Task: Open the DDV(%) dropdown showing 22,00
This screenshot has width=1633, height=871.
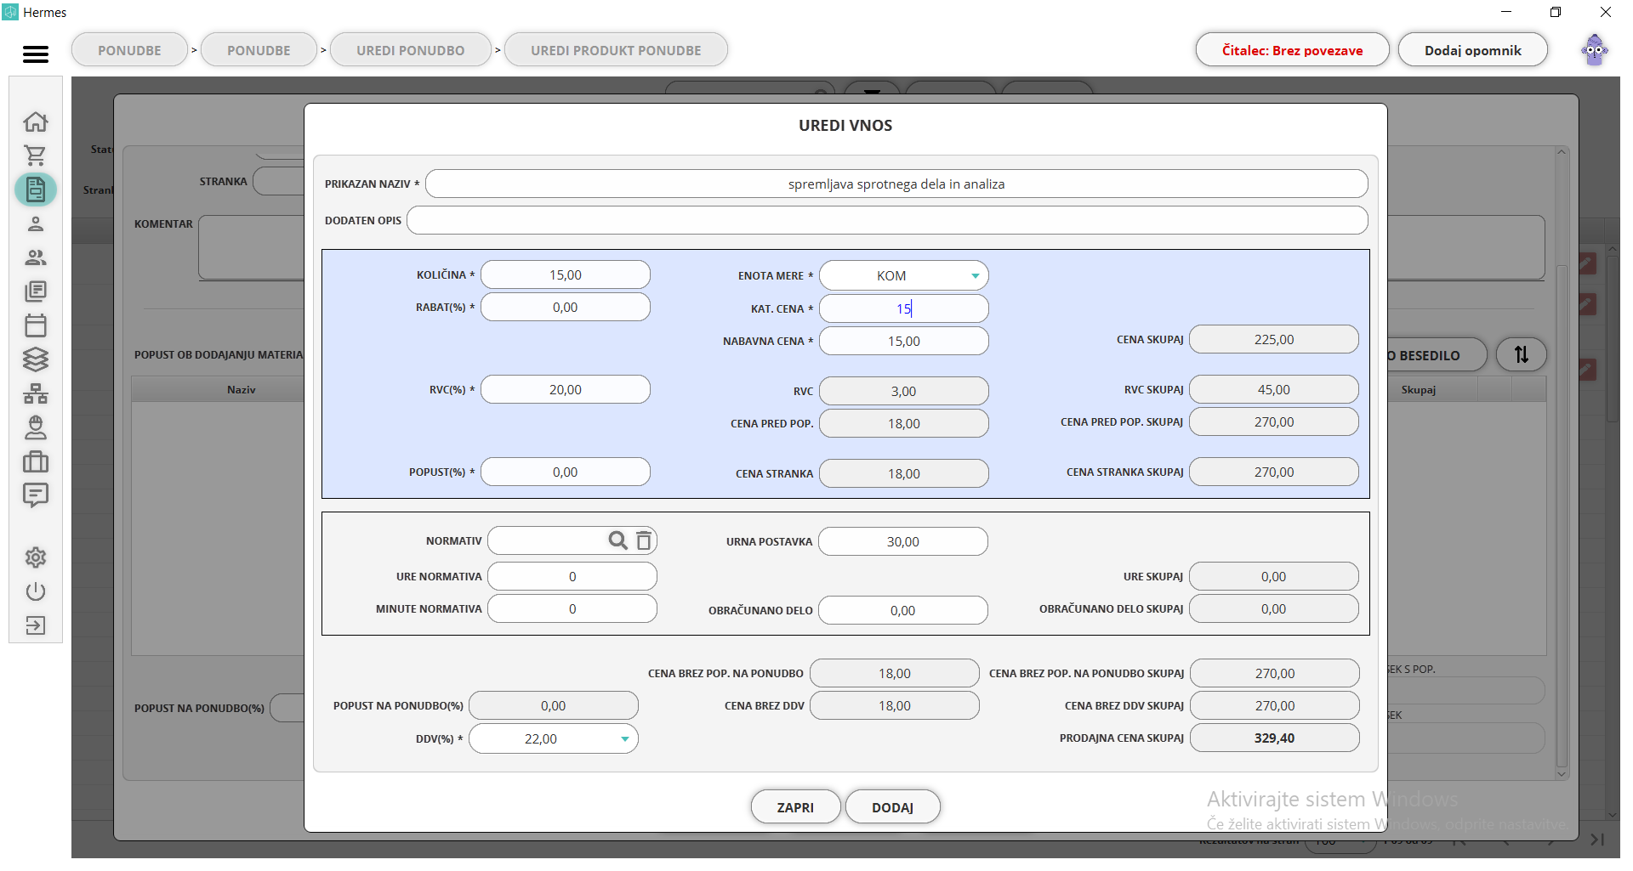Action: (x=553, y=738)
